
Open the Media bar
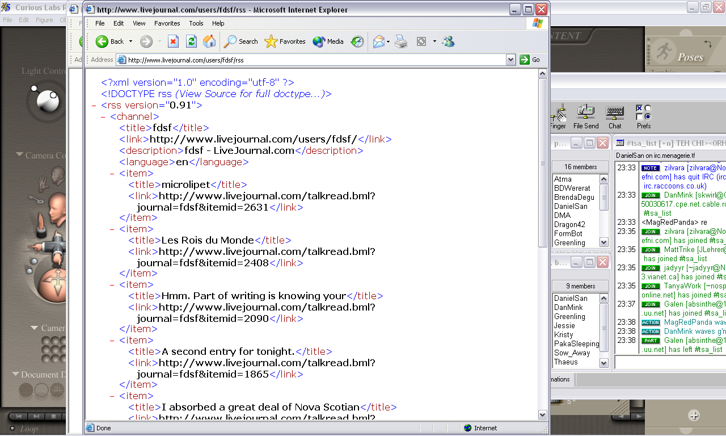point(328,41)
